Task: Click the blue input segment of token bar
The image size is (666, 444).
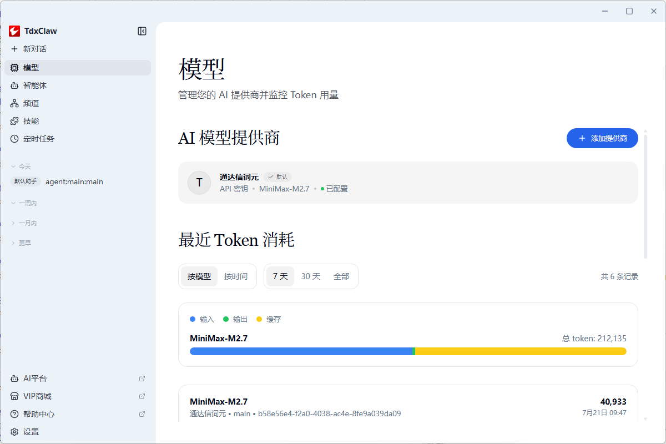Action: point(301,351)
